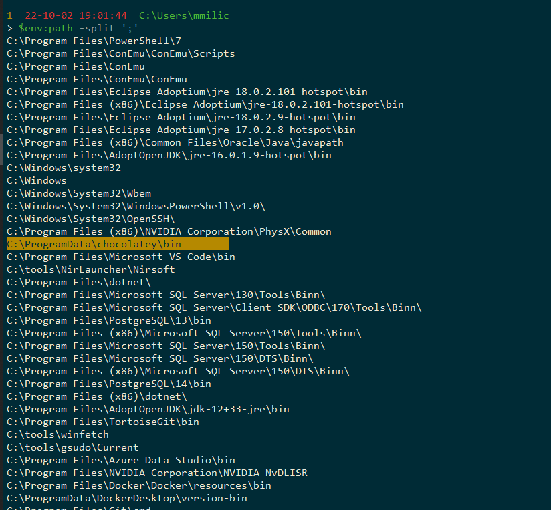Select line C:\Windows\System32\Wbem

coord(79,194)
